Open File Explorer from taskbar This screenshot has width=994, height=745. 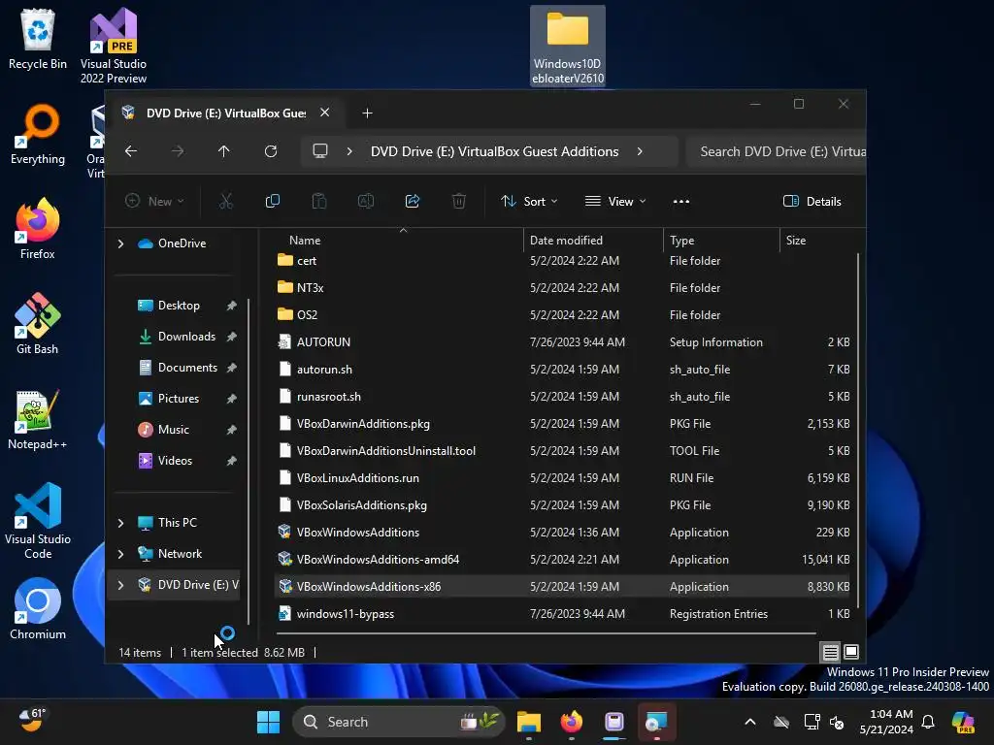[529, 722]
